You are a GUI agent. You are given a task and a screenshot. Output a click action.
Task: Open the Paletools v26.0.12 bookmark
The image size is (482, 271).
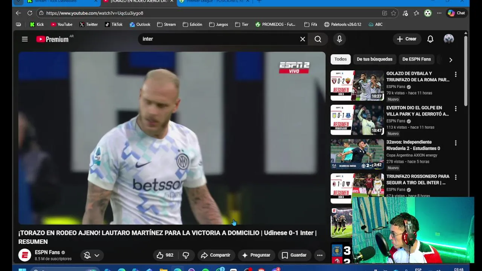click(343, 24)
